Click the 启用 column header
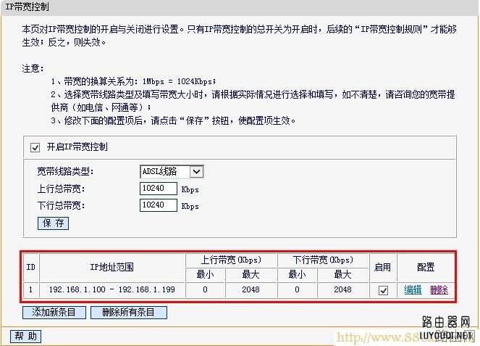The width and height of the screenshot is (480, 346). [383, 267]
